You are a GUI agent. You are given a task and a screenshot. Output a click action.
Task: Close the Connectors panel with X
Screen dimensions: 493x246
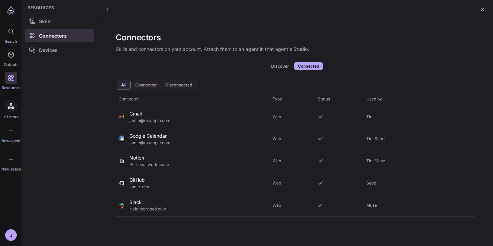click(482, 10)
